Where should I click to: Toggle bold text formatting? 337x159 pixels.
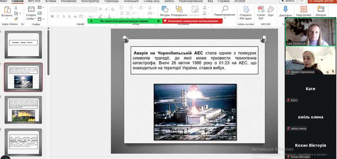click(52, 16)
